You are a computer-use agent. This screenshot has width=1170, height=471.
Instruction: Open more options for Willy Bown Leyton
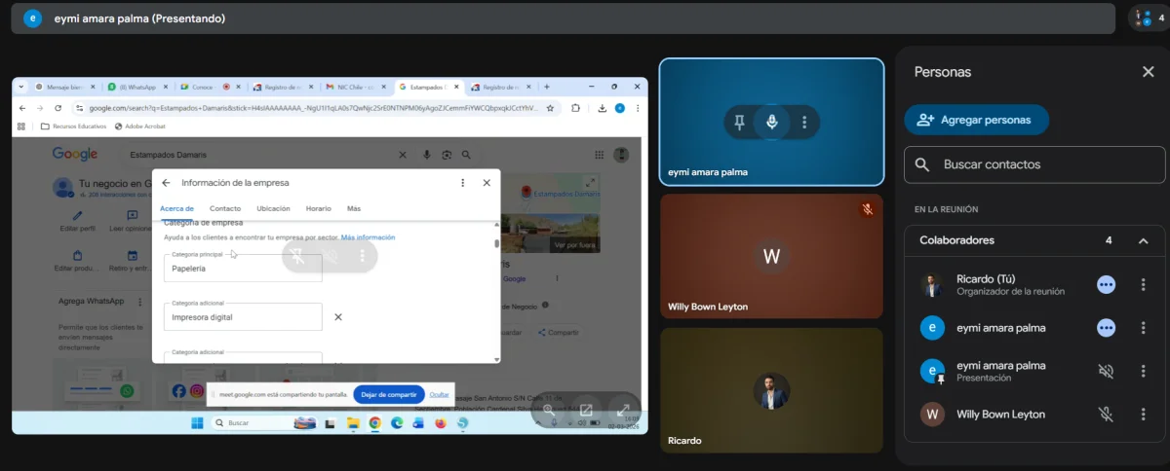pyautogui.click(x=1144, y=415)
